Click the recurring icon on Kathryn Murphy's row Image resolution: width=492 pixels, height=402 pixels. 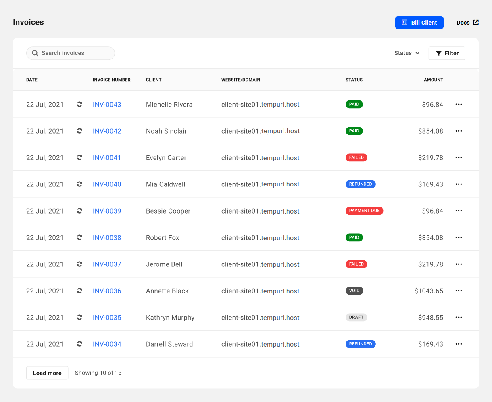pyautogui.click(x=79, y=317)
